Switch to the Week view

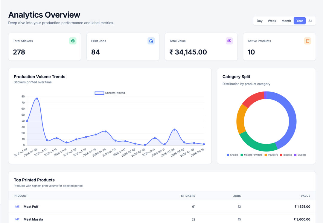(272, 21)
